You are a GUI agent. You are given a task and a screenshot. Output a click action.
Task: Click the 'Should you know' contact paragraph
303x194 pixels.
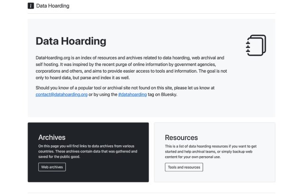(125, 91)
